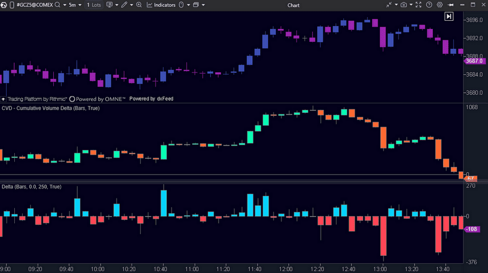
Task: Click the -376 Delta axis label
Action: 471,262
